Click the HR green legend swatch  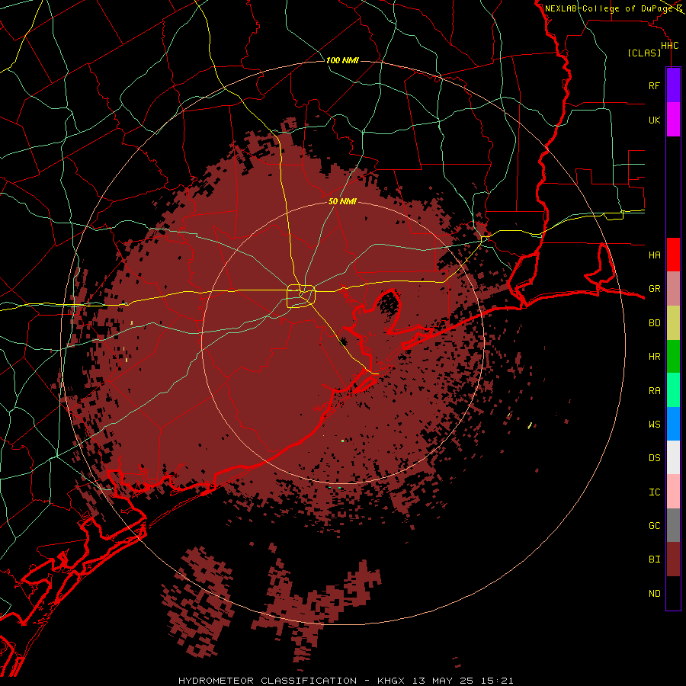[673, 357]
